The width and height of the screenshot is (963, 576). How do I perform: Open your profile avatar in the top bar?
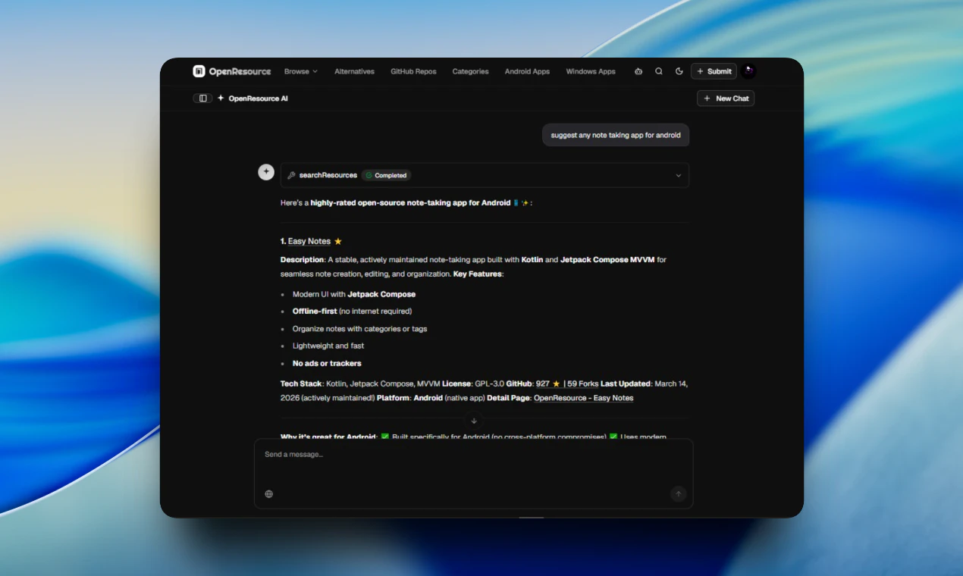(748, 70)
